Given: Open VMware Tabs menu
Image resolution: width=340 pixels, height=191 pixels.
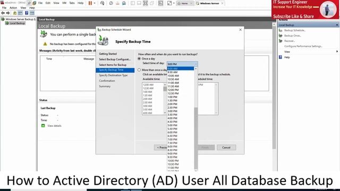Looking at the screenshot, I should coord(72,3).
